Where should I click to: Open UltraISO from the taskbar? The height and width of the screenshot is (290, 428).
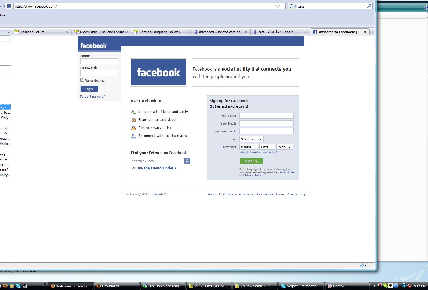347,286
